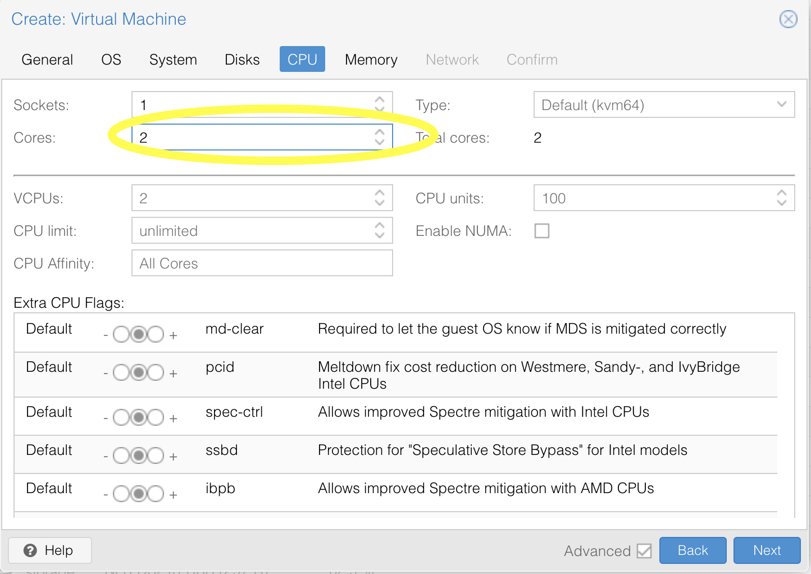Viewport: 811px width, 574px height.
Task: Open the Disks tab
Action: click(242, 60)
